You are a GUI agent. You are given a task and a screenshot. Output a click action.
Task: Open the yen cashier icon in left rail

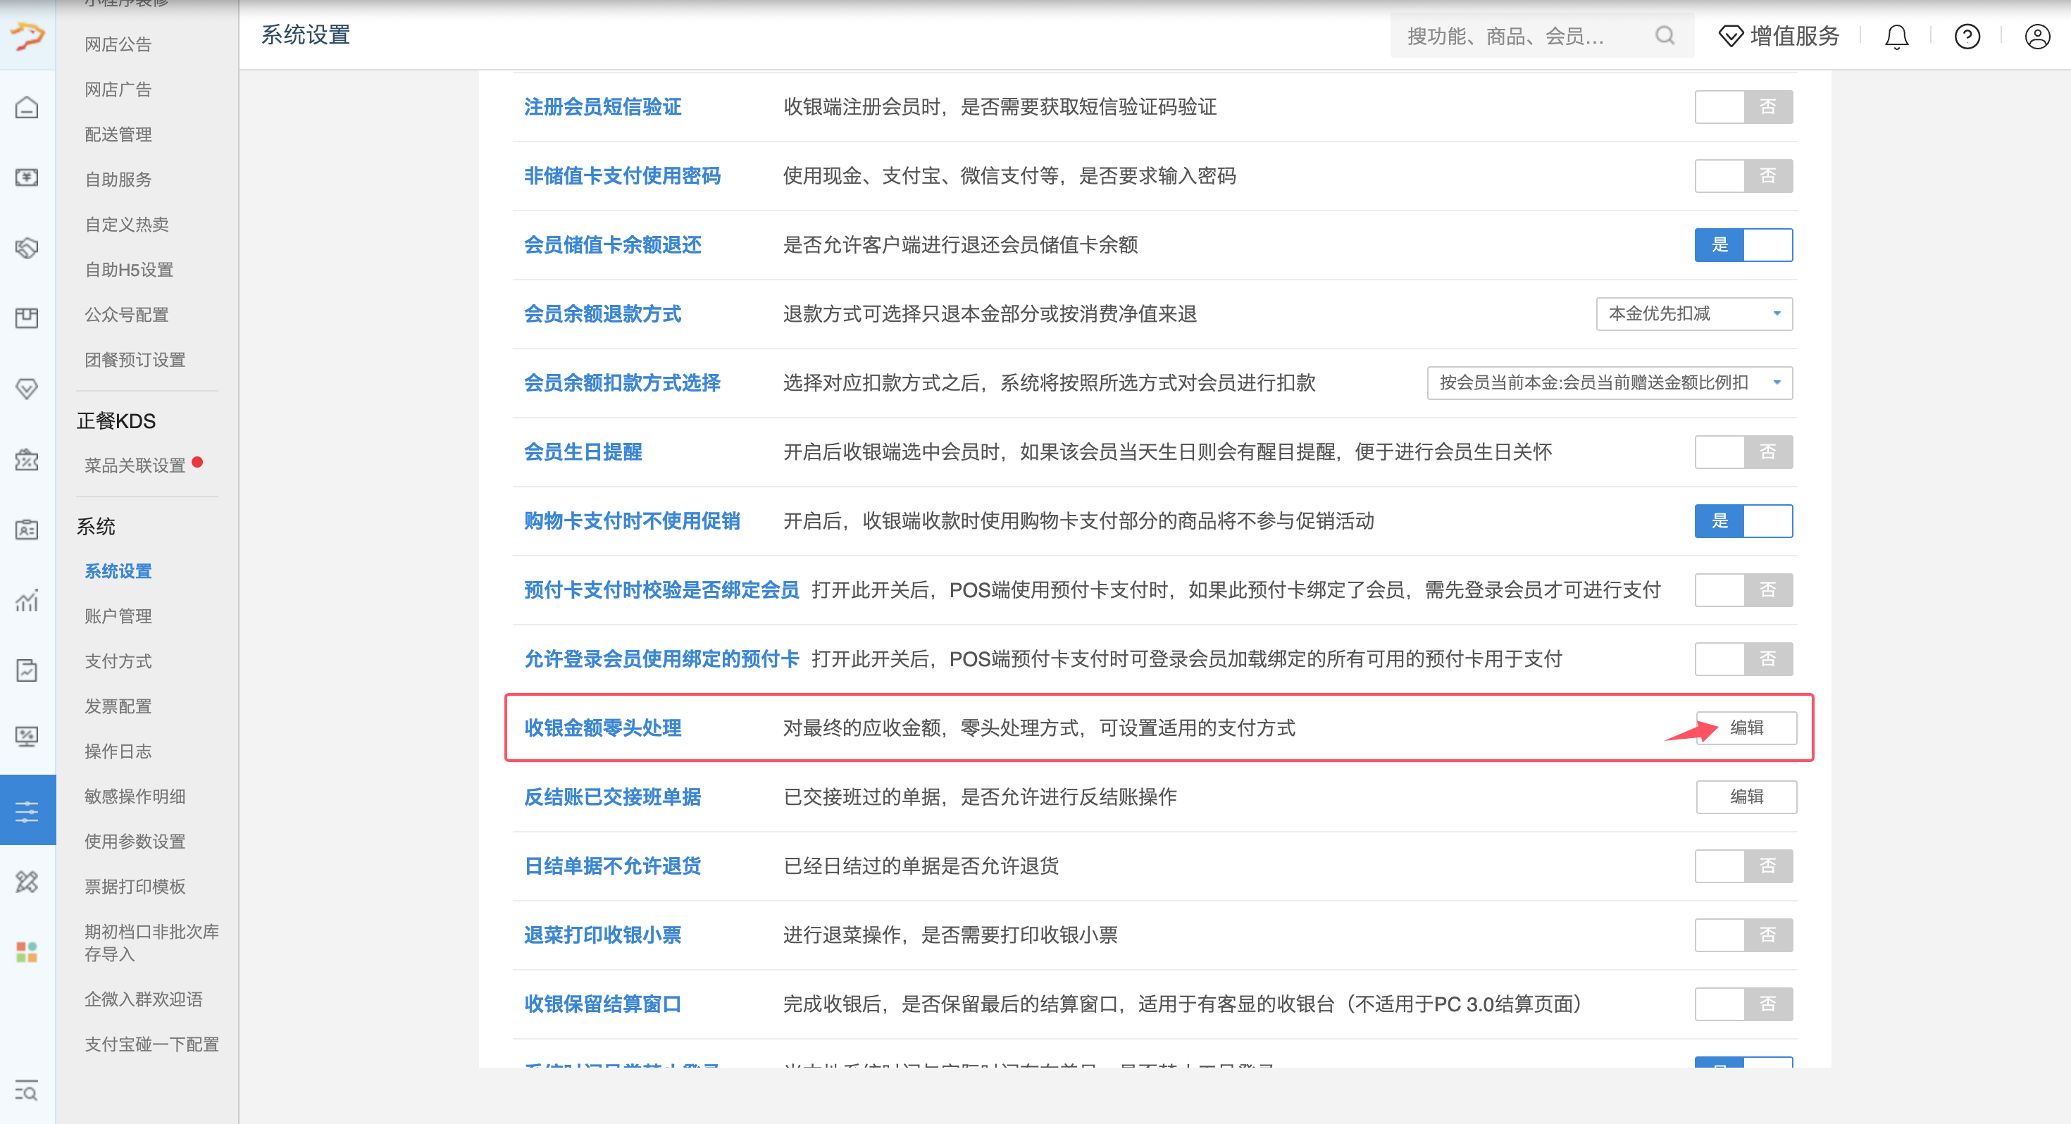(x=27, y=177)
